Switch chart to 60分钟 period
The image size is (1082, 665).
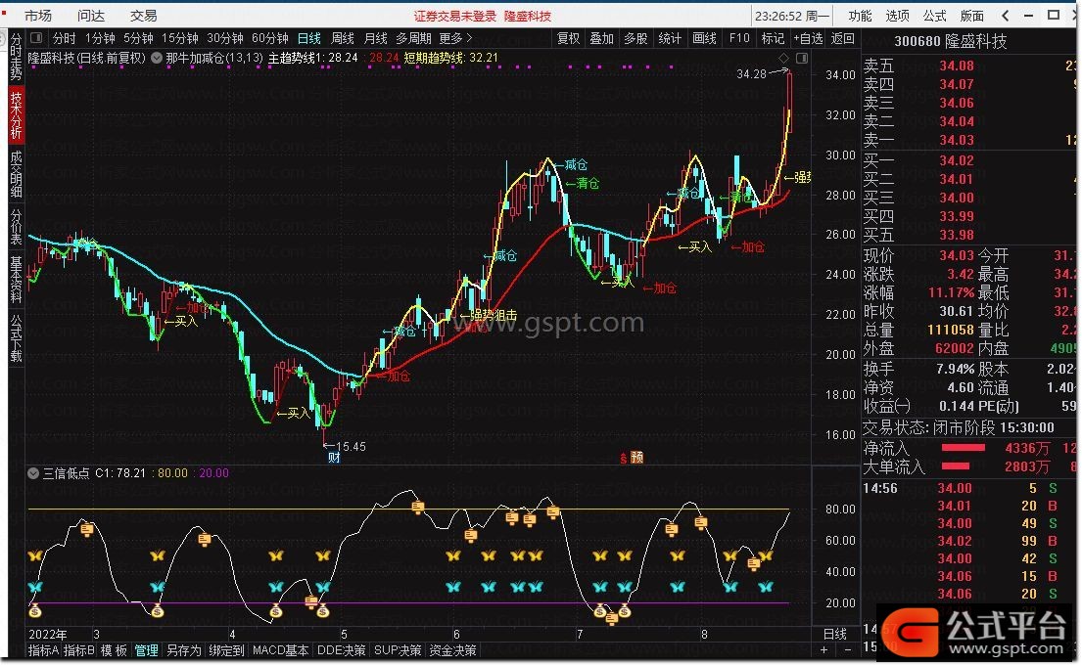270,38
